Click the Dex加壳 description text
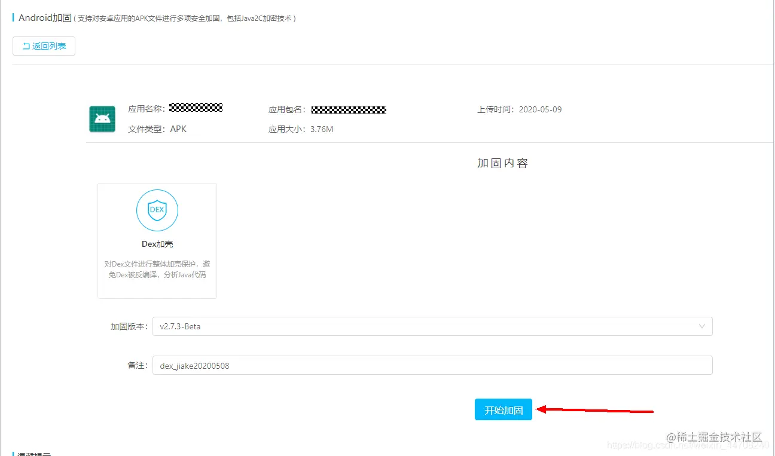 pyautogui.click(x=157, y=270)
